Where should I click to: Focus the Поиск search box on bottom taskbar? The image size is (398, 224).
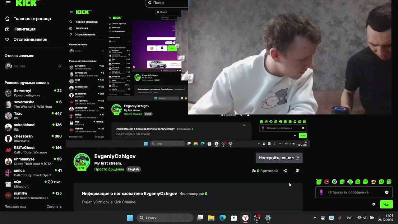click(x=165, y=218)
